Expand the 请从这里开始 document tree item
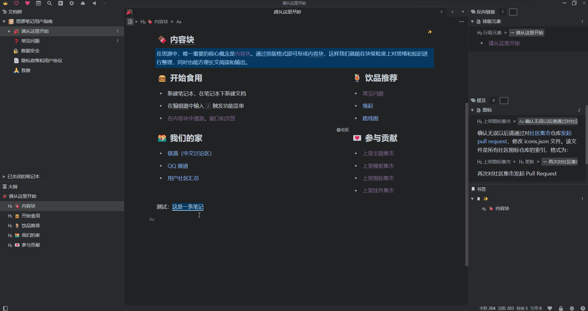This screenshot has width=588, height=311. (9, 31)
